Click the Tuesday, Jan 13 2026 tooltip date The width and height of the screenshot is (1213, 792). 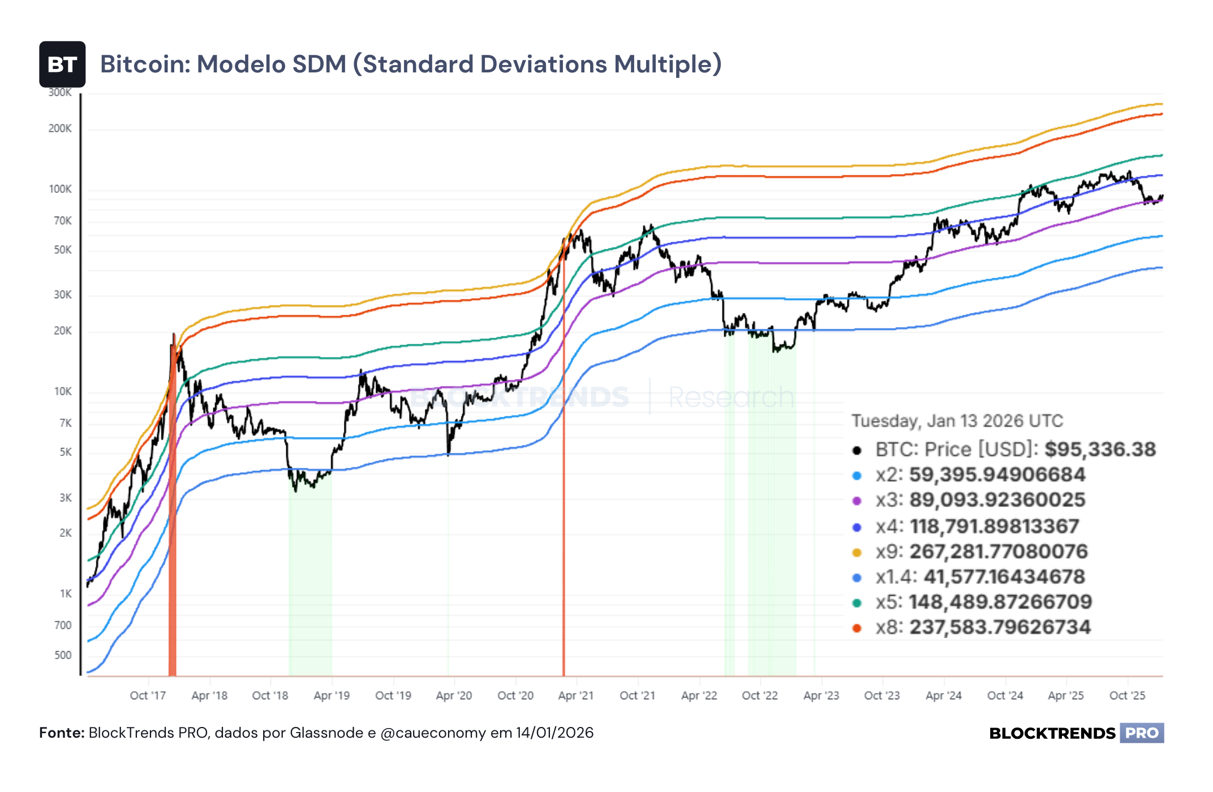pos(957,421)
